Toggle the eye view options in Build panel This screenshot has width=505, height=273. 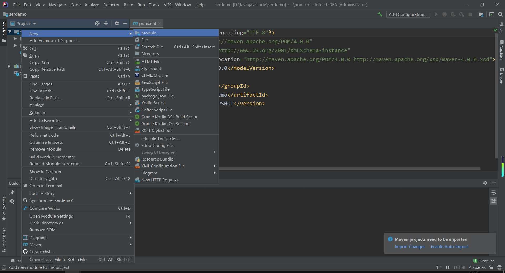point(12,201)
